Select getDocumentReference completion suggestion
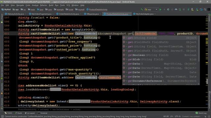Image resolution: width=211 pixels, height=118 pixels. pos(160,81)
